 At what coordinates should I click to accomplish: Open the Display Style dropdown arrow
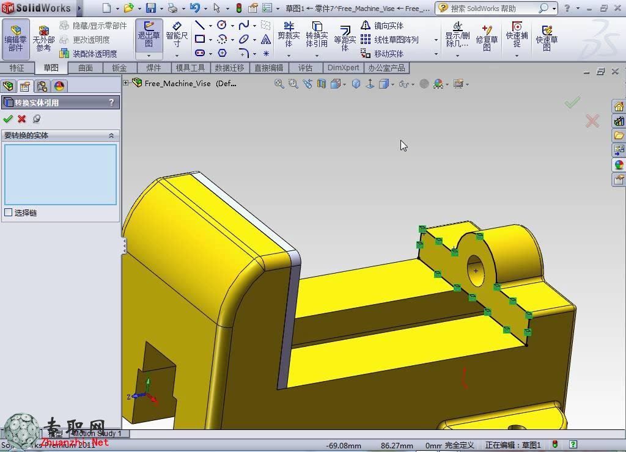[x=393, y=84]
